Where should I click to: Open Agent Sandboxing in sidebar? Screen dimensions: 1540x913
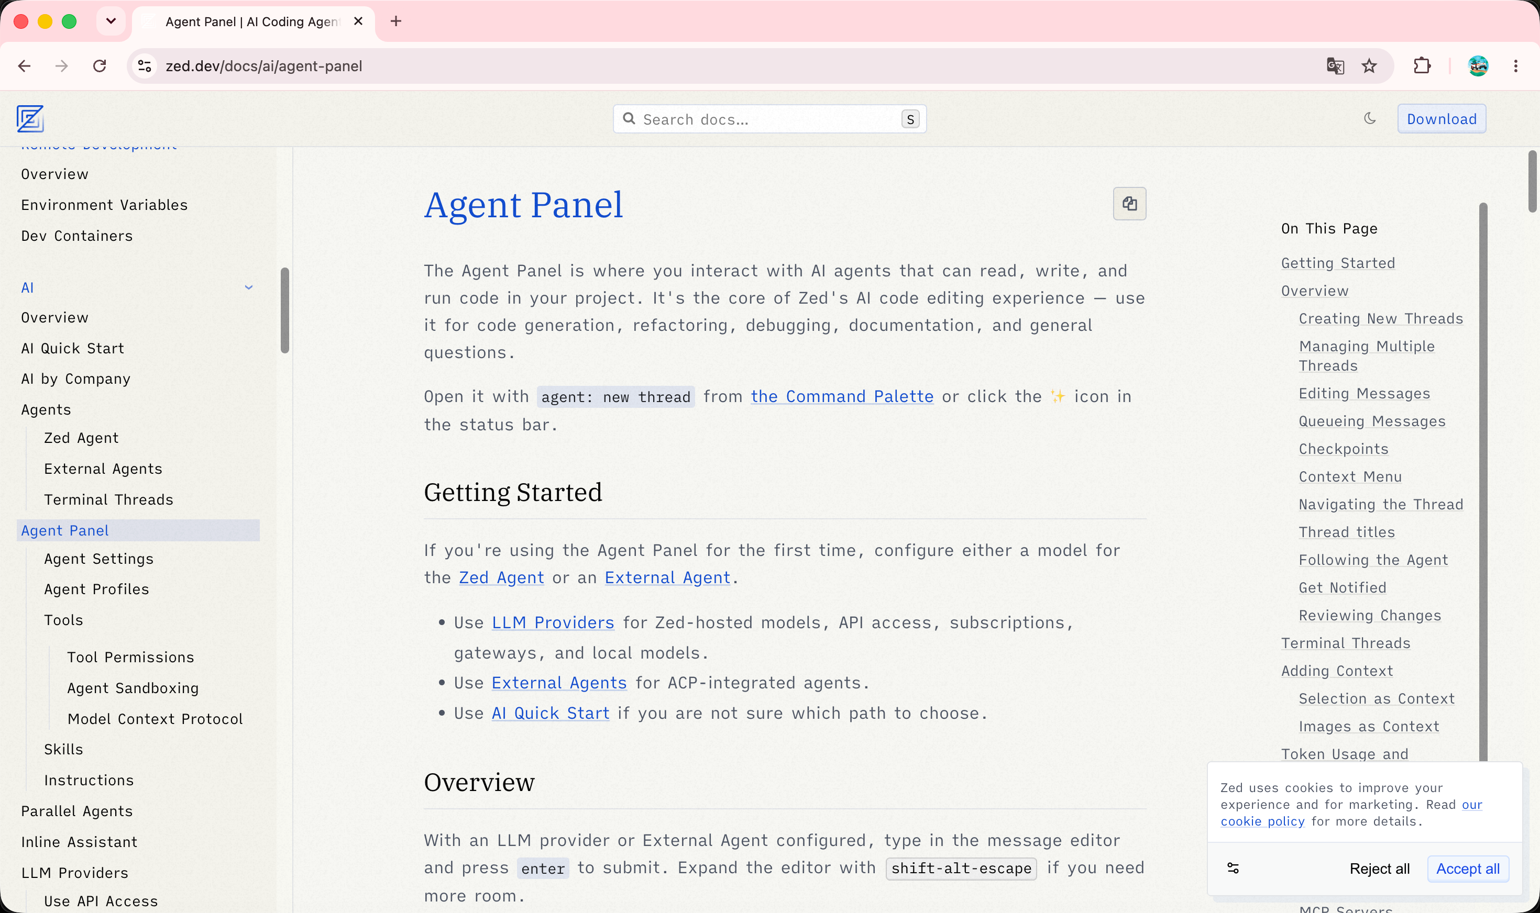tap(133, 688)
